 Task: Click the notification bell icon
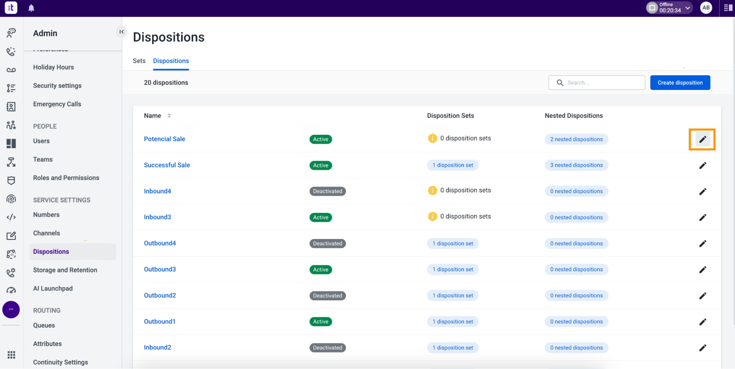(31, 8)
